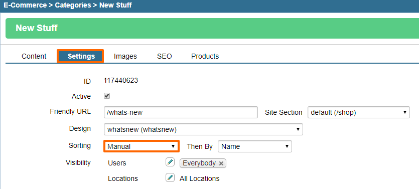
Task: Uncheck the Active checkbox
Action: tap(107, 96)
